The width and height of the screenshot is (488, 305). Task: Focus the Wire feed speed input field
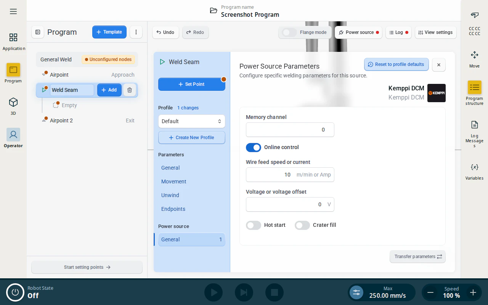click(x=290, y=175)
